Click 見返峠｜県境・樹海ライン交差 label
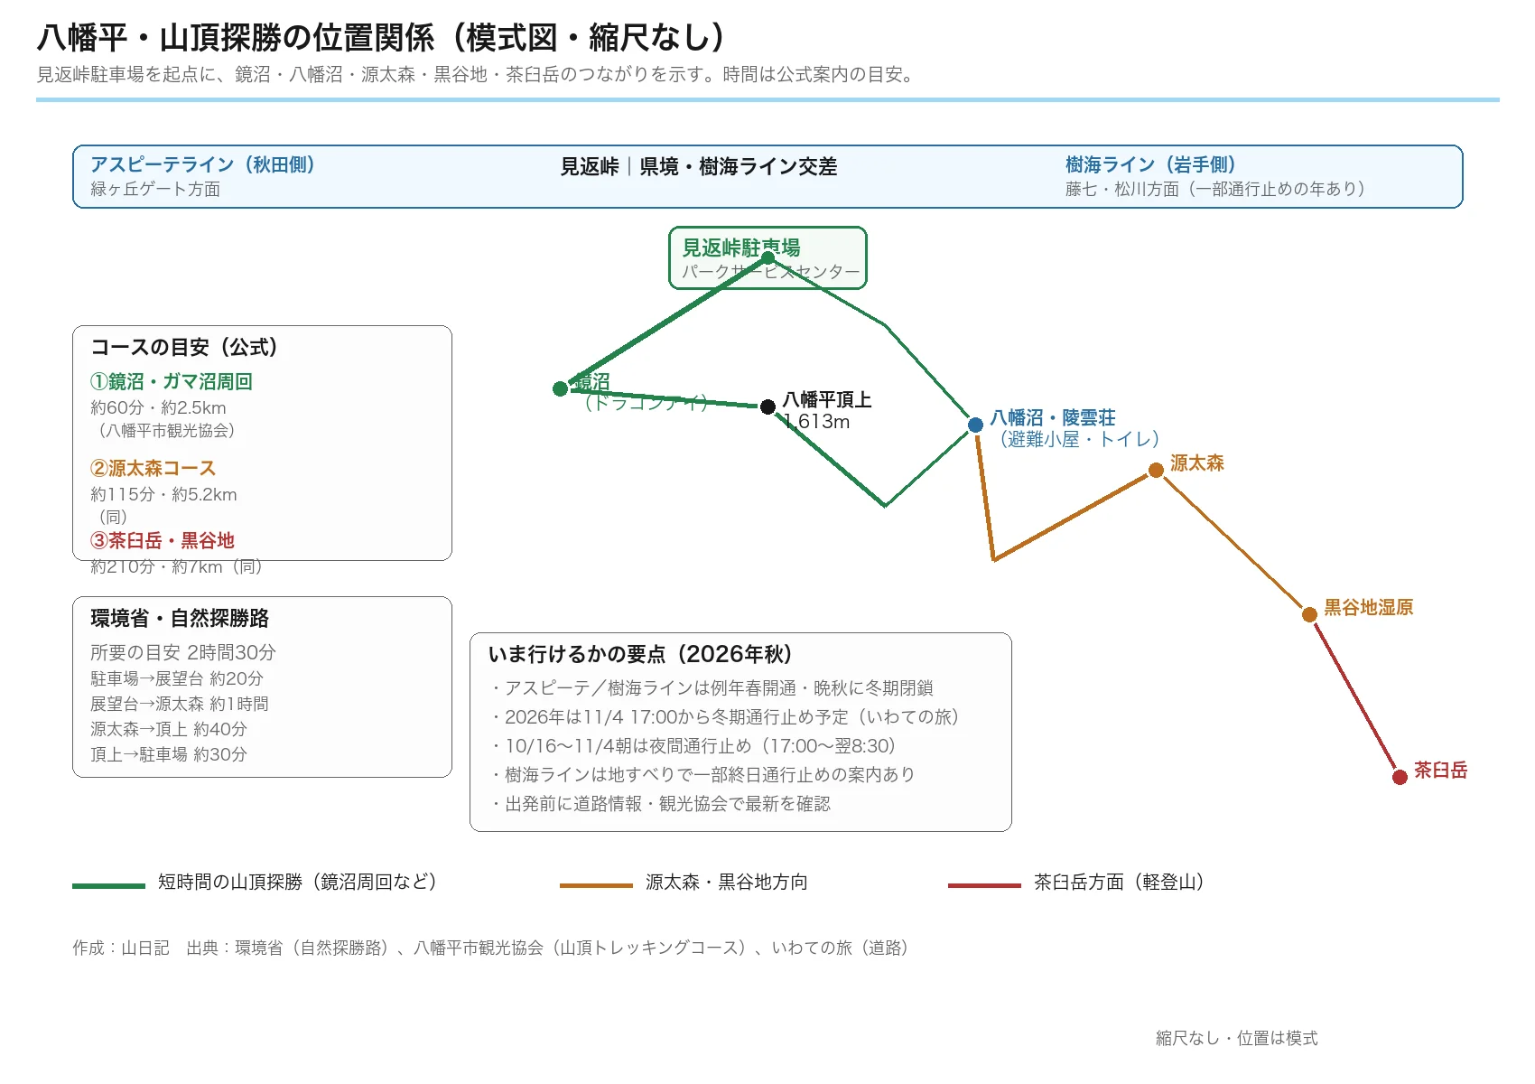Screen dimensions: 1535x1084 699,166
